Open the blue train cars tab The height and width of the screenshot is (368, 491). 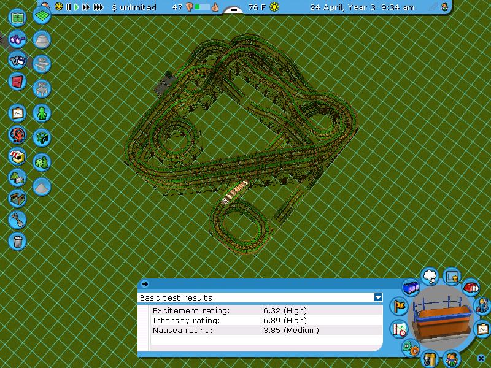(x=411, y=288)
